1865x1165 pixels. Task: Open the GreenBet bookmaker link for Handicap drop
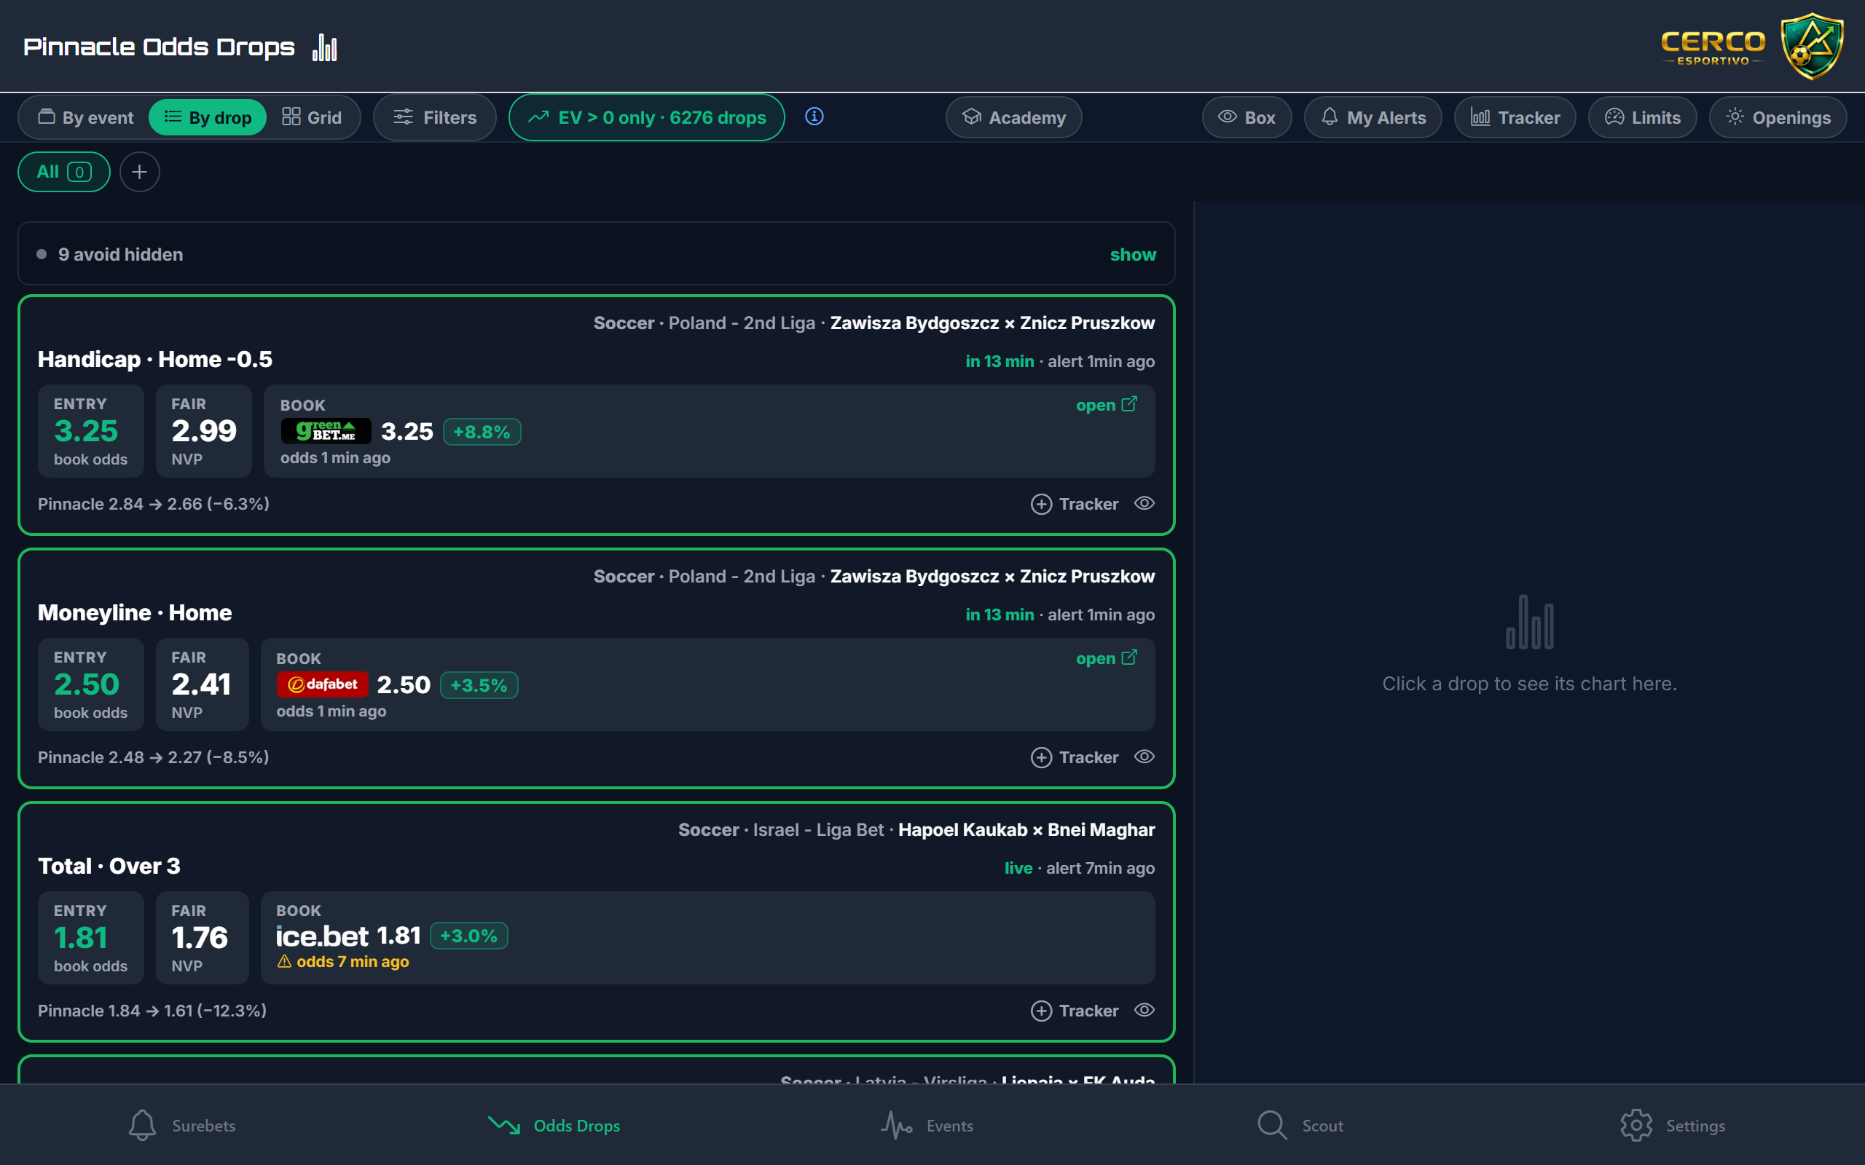point(1106,405)
